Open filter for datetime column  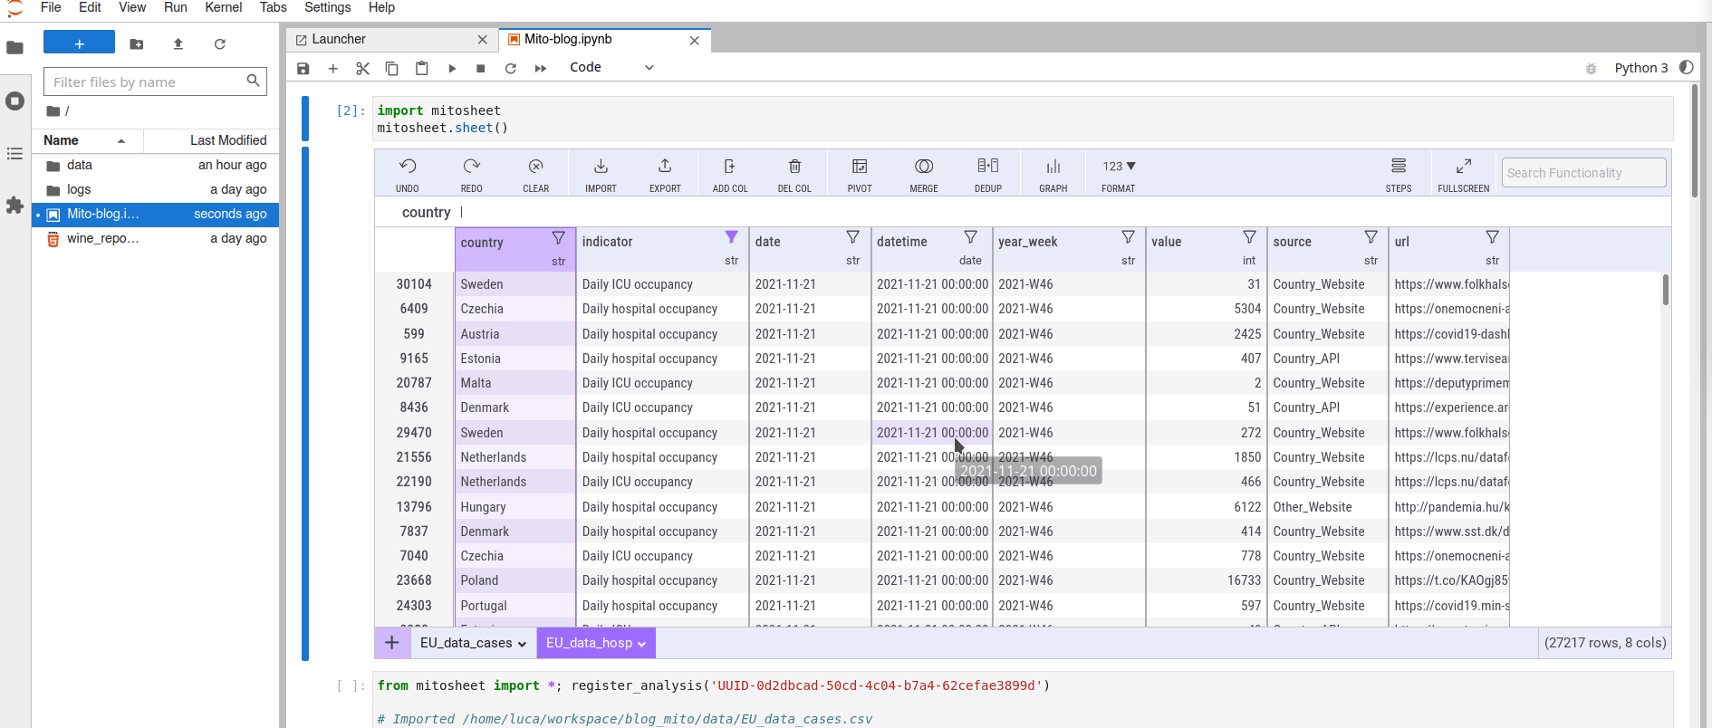coord(970,237)
